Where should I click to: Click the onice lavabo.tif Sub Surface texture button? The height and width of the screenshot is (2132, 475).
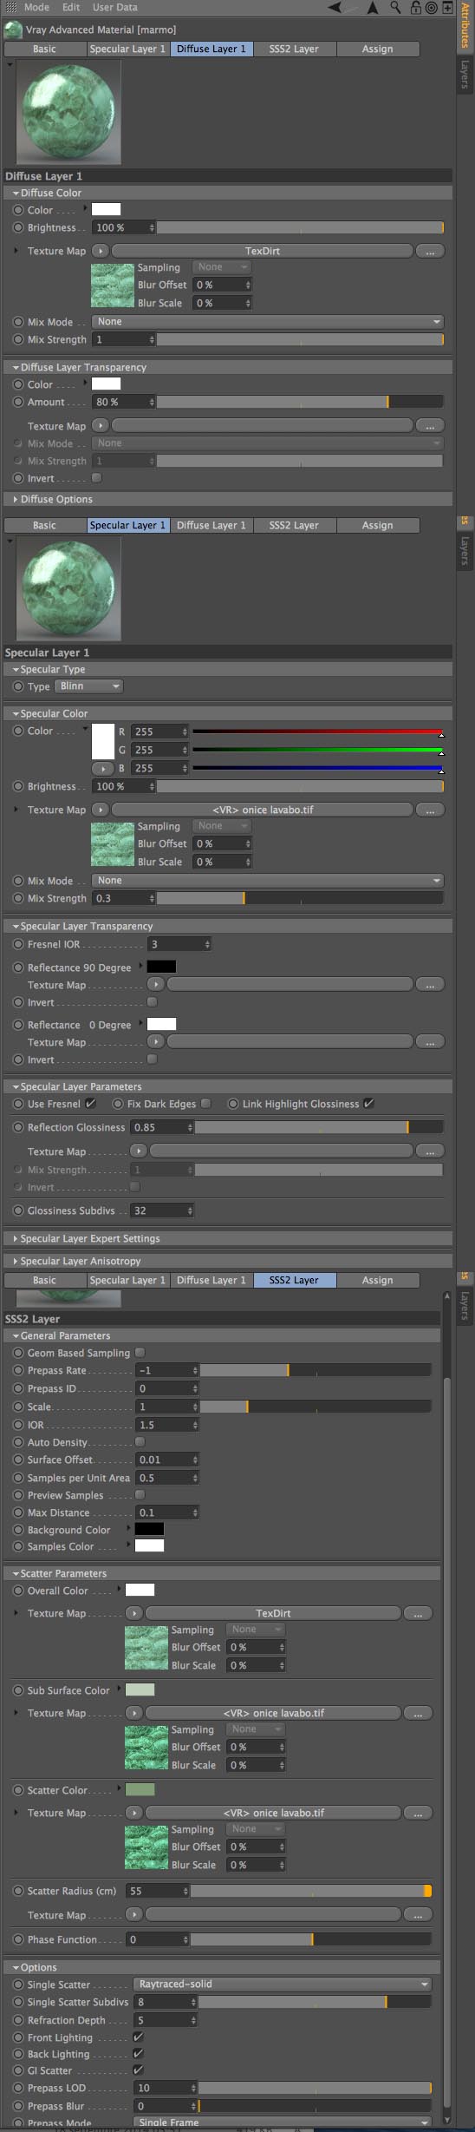tap(273, 1713)
